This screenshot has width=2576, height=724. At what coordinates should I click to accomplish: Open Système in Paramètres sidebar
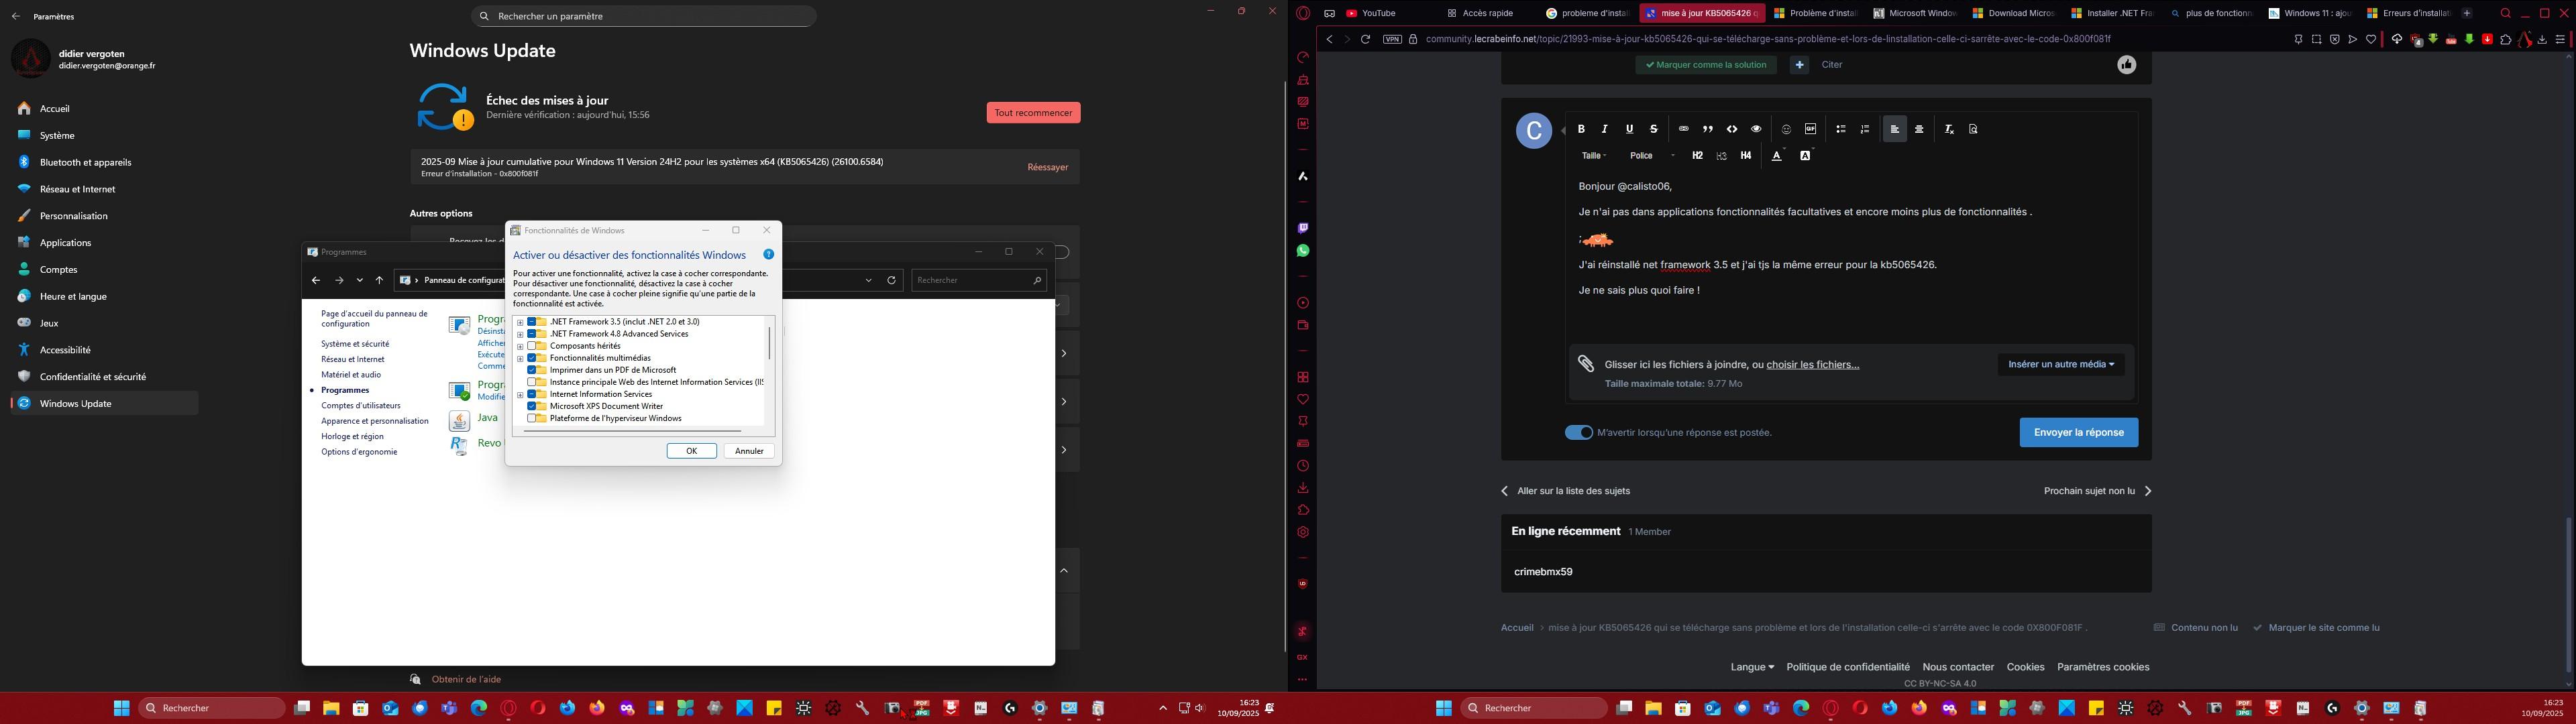point(104,135)
